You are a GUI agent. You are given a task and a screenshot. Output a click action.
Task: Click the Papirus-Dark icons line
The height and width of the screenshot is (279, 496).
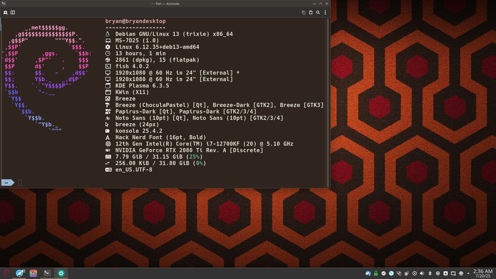tap(186, 112)
